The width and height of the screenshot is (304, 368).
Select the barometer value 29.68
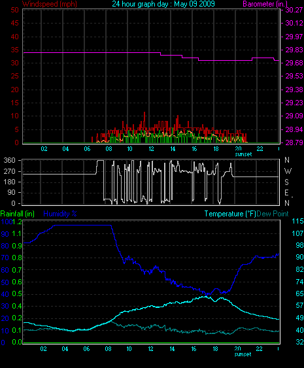294,63
